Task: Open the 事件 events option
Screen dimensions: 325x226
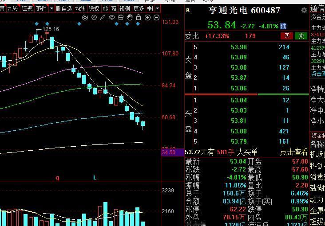Action: (x=41, y=8)
